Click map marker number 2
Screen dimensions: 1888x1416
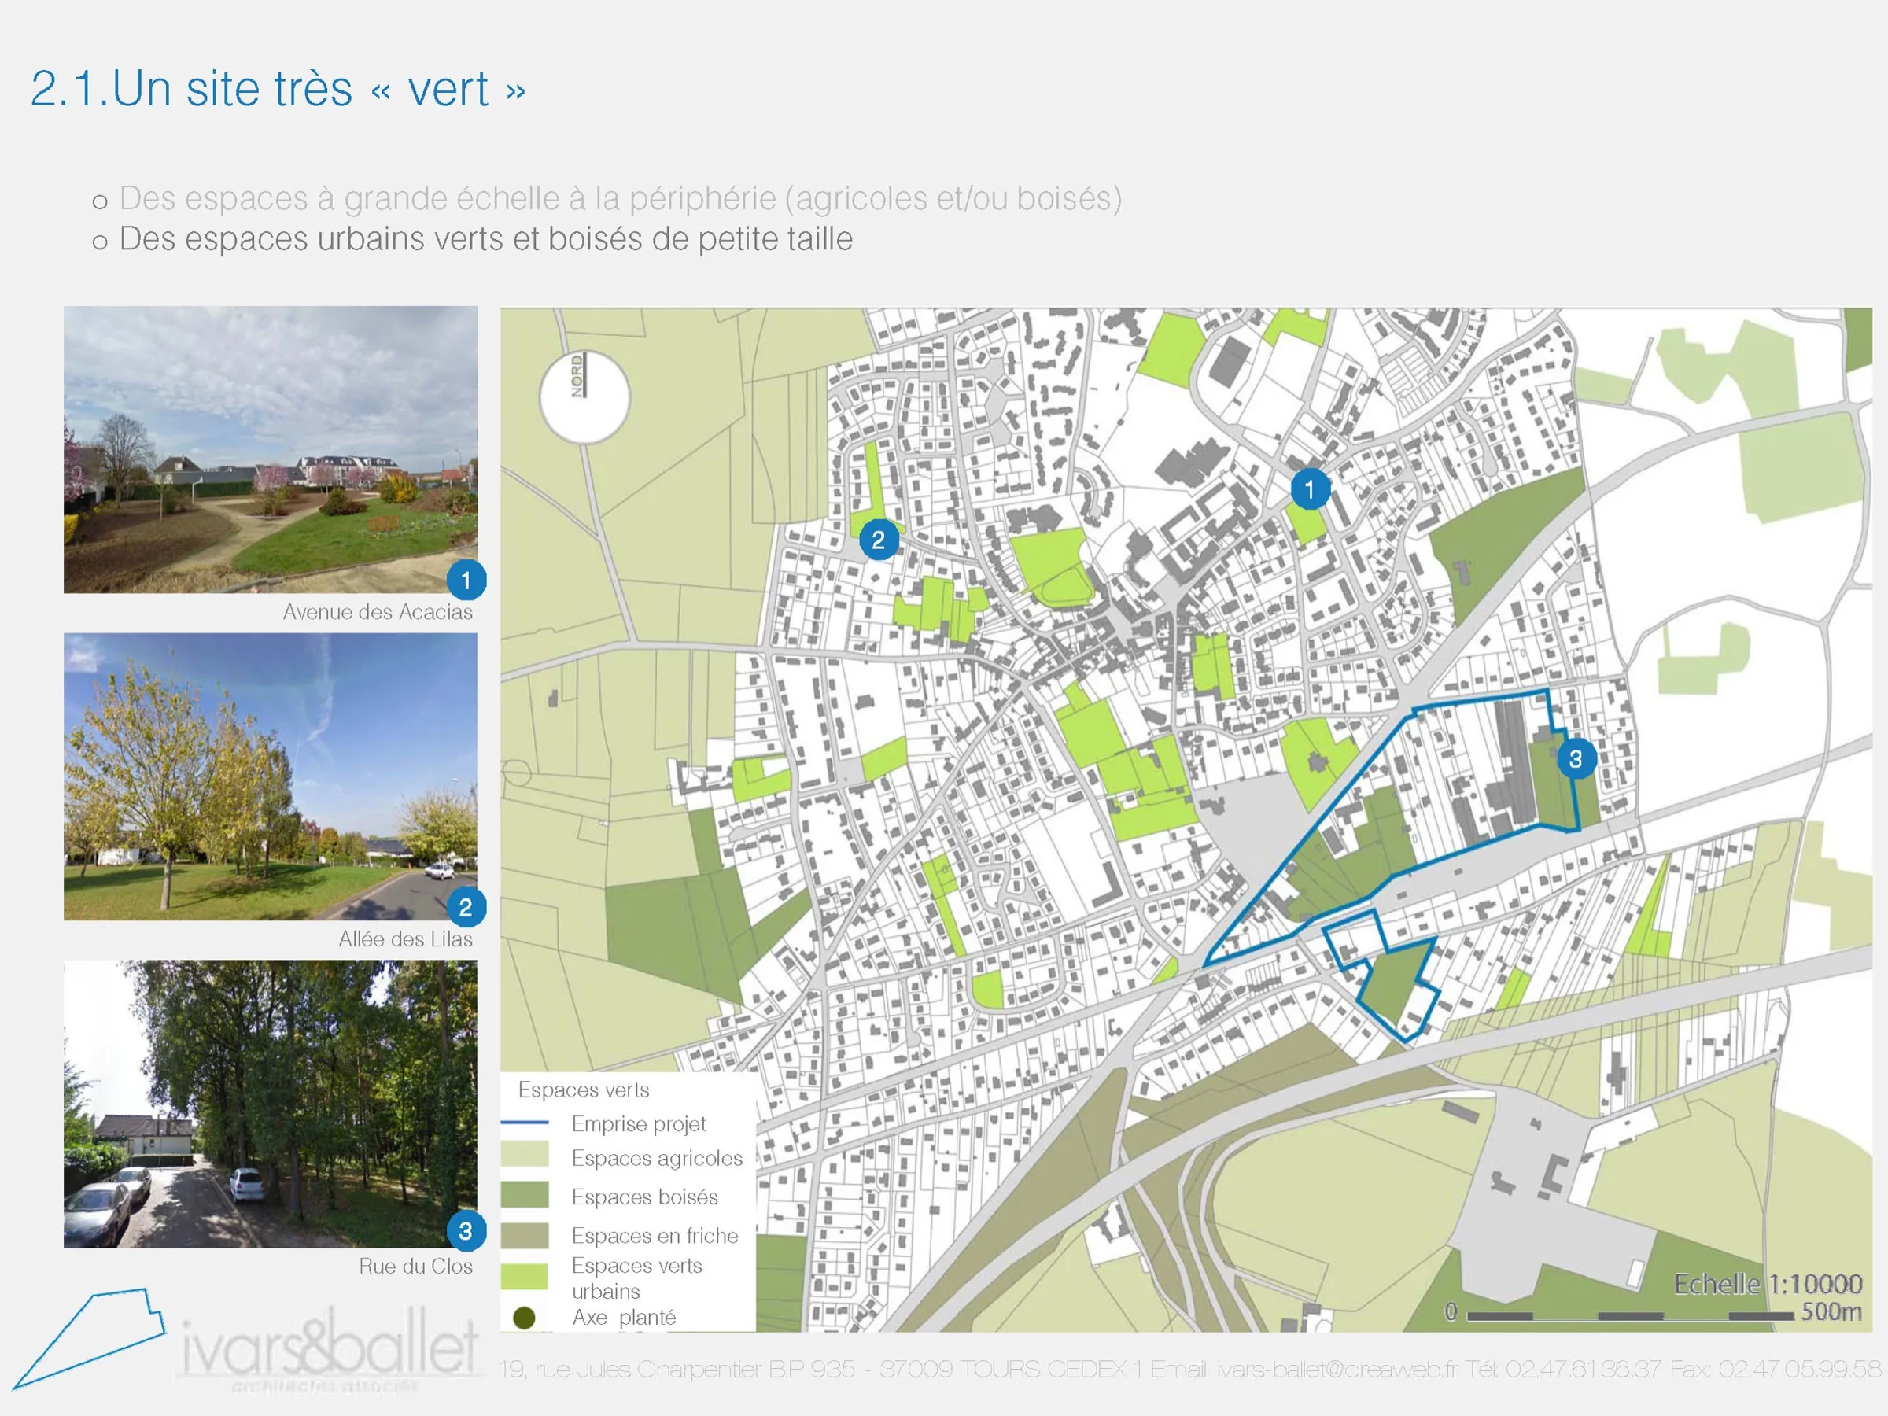coord(878,540)
